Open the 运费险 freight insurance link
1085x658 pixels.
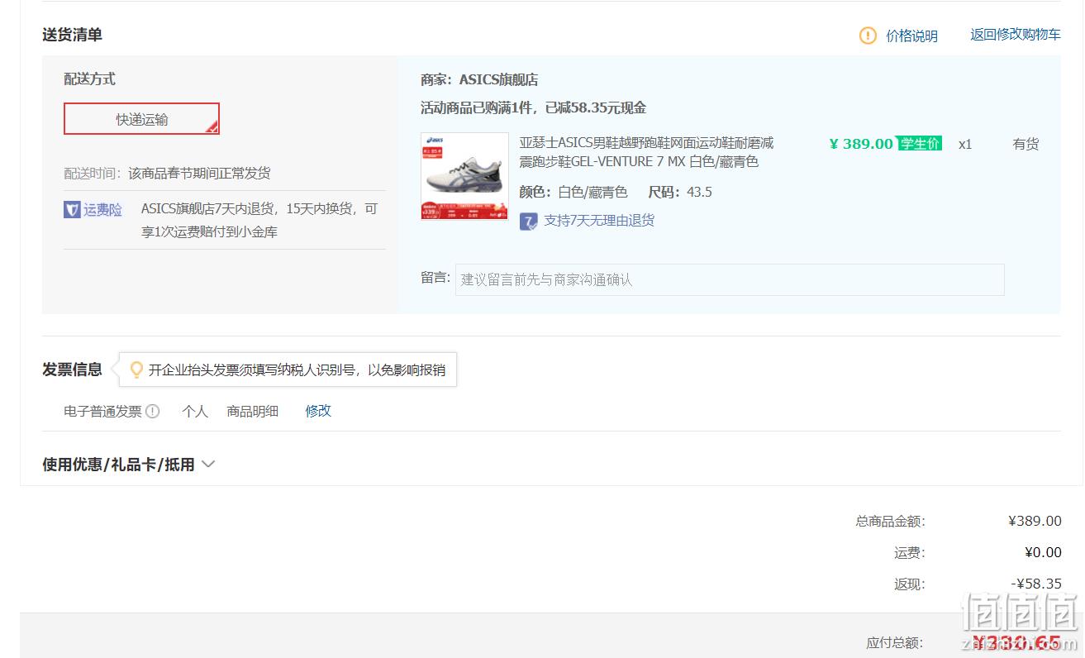point(102,210)
